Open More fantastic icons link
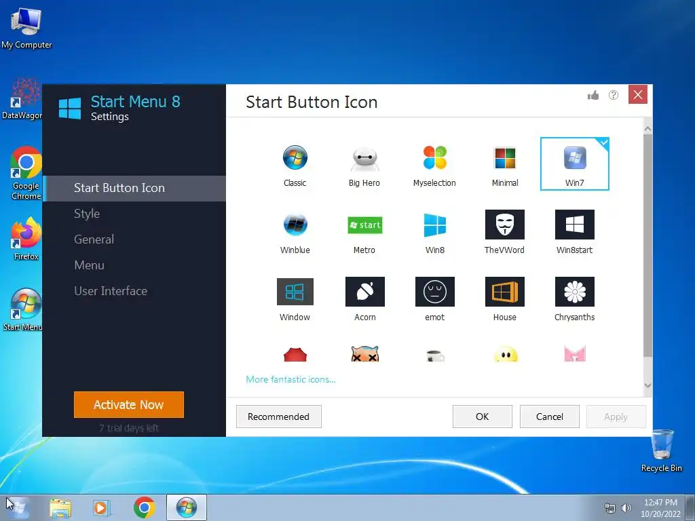The width and height of the screenshot is (695, 521). tap(290, 379)
